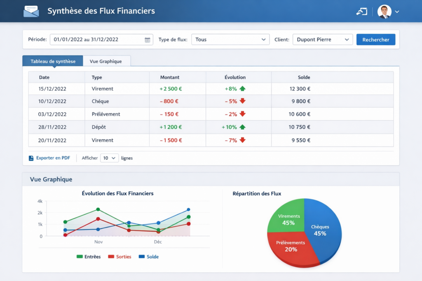The width and height of the screenshot is (422, 281).
Task: Toggle the Solde legend series
Action: pos(149,257)
